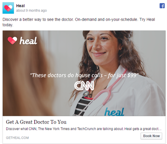
Task: Click the ad description mentioning TechCrunch
Action: [83, 129]
